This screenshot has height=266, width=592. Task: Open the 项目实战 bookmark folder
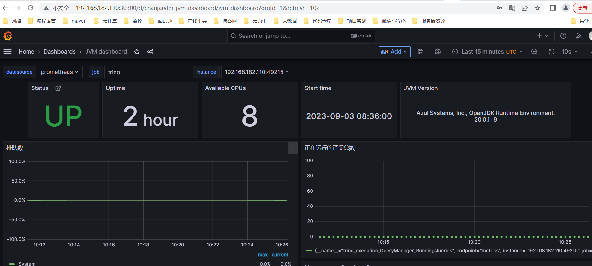[x=352, y=21]
